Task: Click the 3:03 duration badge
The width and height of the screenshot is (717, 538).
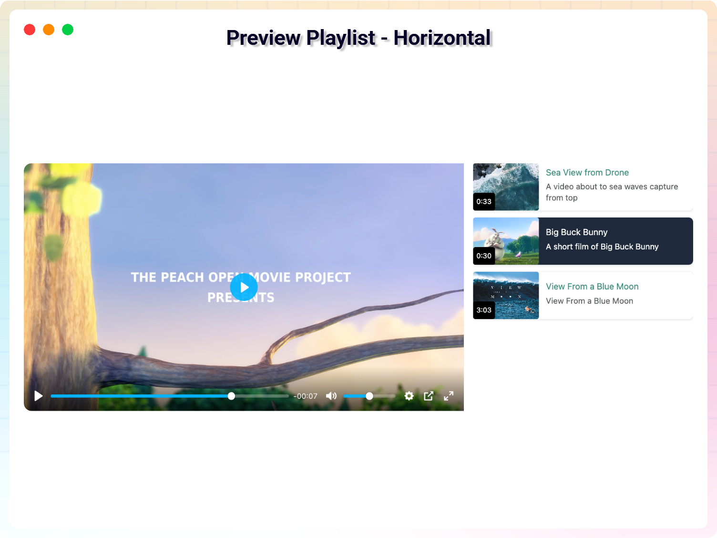Action: click(484, 310)
